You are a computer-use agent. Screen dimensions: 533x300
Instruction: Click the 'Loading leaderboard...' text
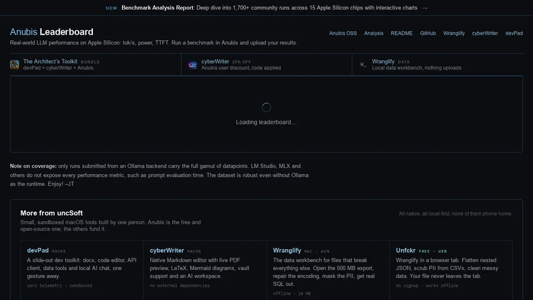tap(266, 122)
